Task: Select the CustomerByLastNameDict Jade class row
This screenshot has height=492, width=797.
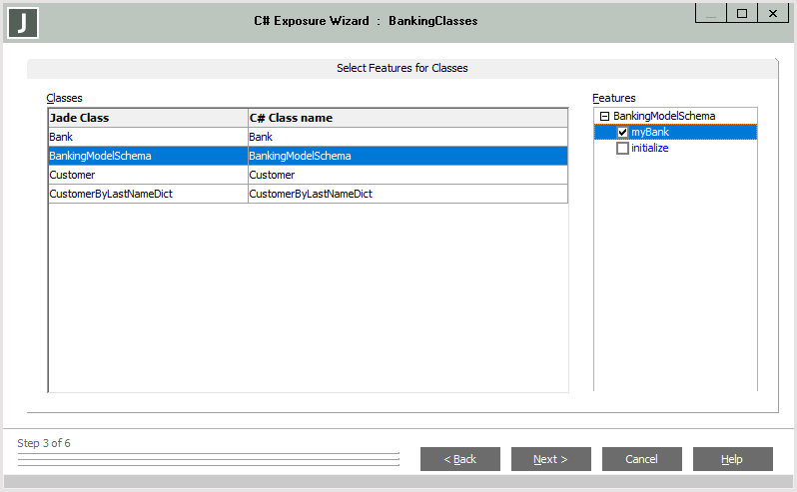Action: pyautogui.click(x=148, y=194)
